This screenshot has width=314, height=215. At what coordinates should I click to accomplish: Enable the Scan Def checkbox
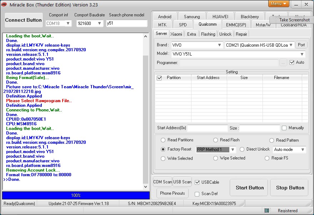(x=197, y=194)
